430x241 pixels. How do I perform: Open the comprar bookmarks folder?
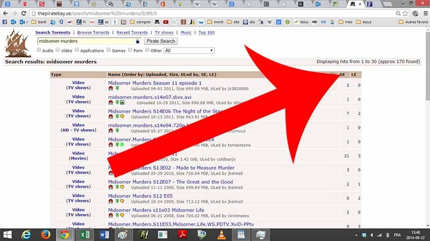140,22
